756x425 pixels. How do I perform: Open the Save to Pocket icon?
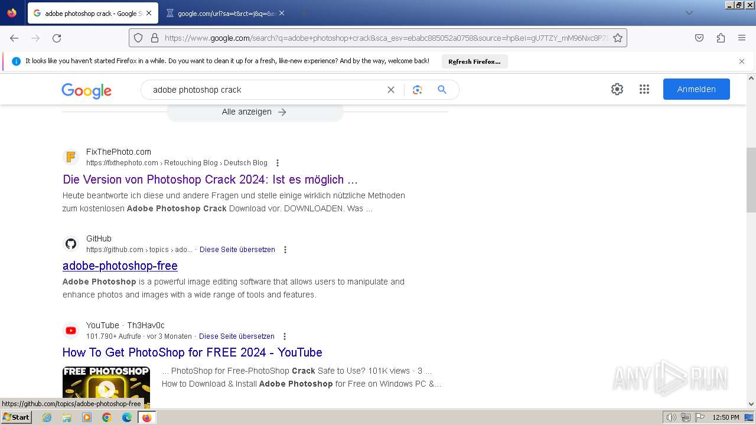click(699, 38)
